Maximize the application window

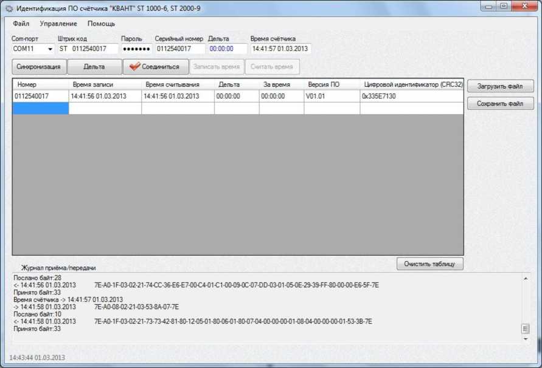tap(503, 6)
